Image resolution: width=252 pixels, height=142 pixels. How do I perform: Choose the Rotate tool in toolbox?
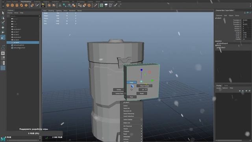pos(3,32)
